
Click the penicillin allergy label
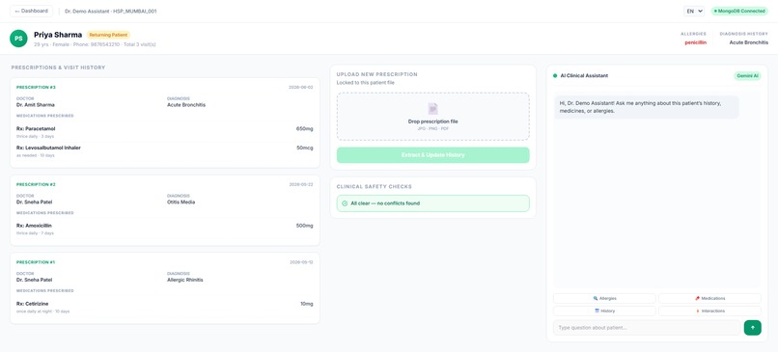[696, 42]
